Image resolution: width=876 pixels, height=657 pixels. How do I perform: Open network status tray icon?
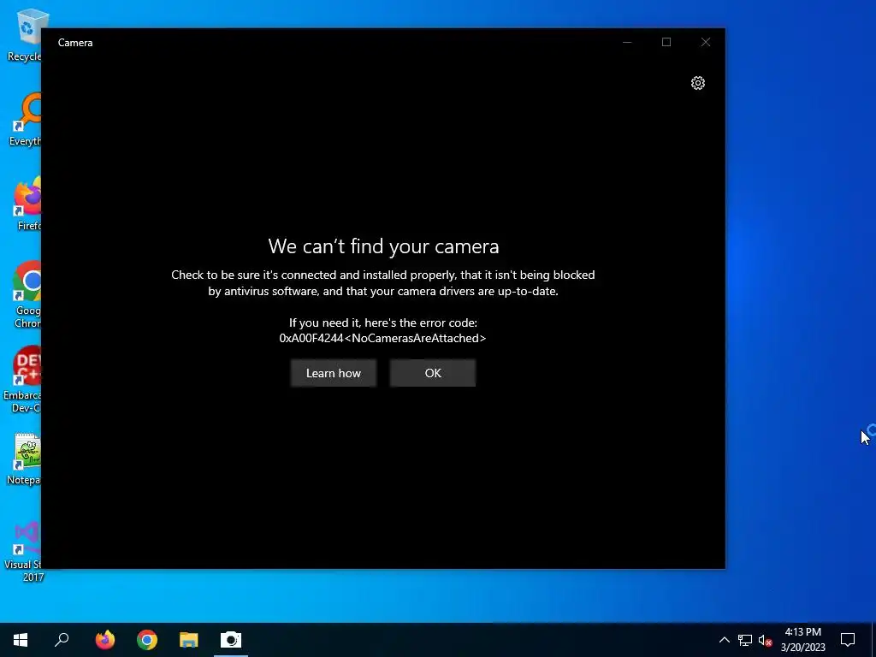tap(745, 640)
